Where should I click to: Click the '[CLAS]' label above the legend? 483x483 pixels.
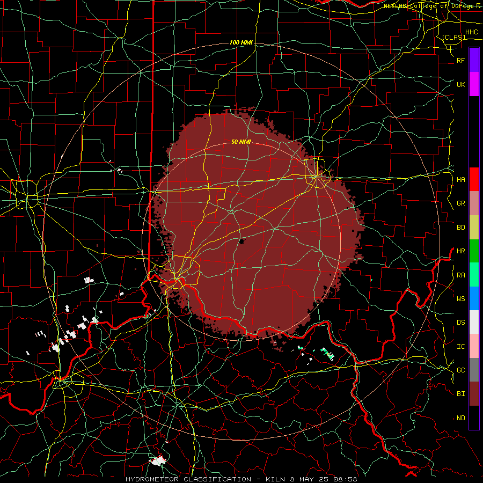tap(453, 37)
